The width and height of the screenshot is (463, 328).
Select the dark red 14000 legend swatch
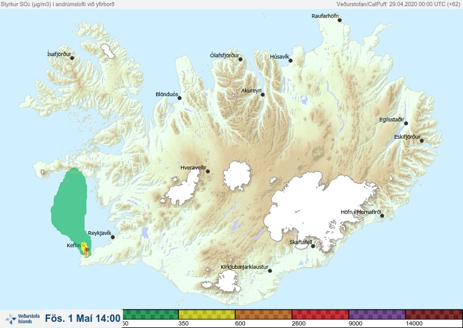[x=434, y=314]
